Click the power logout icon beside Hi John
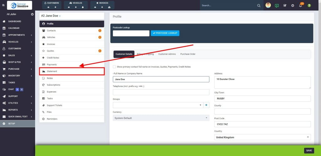The image size is (321, 156). pyautogui.click(x=32, y=14)
